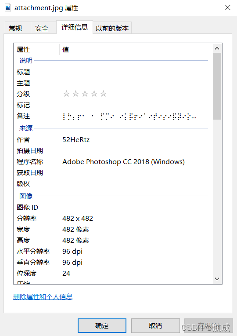Set rating to one star
Image resolution: width=237 pixels, height=336 pixels.
pos(66,94)
